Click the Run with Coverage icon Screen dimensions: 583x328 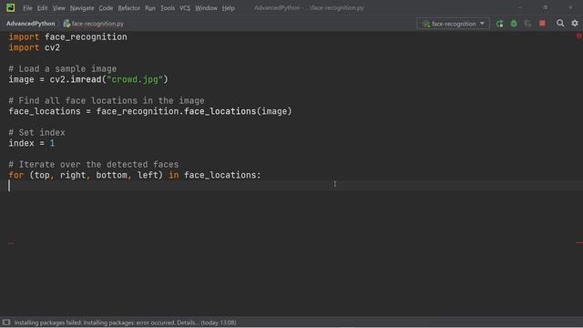(527, 24)
